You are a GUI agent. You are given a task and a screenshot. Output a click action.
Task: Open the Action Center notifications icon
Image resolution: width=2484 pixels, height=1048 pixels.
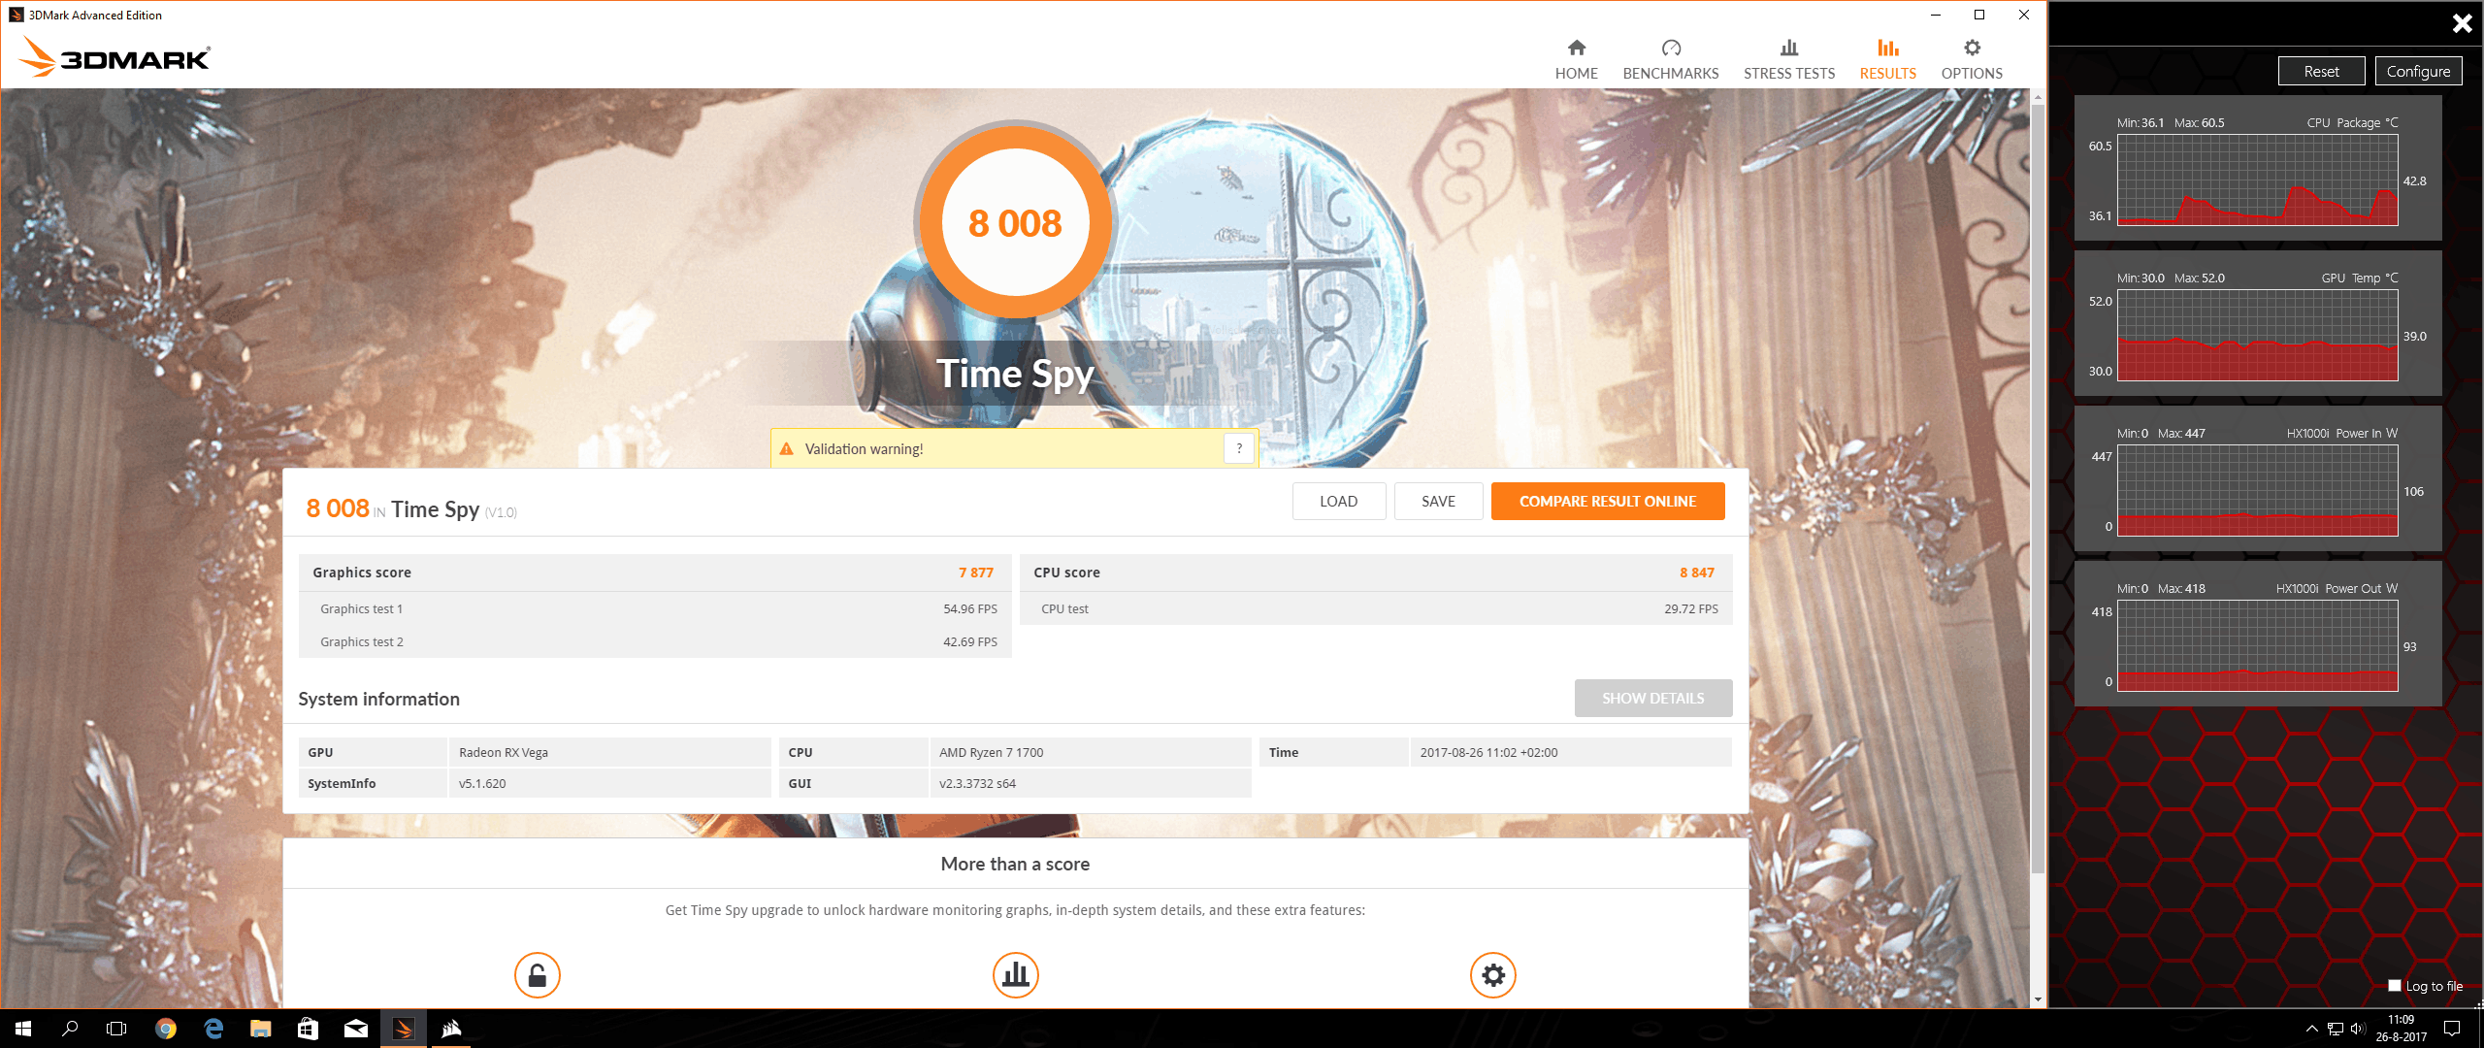pyautogui.click(x=2452, y=1029)
